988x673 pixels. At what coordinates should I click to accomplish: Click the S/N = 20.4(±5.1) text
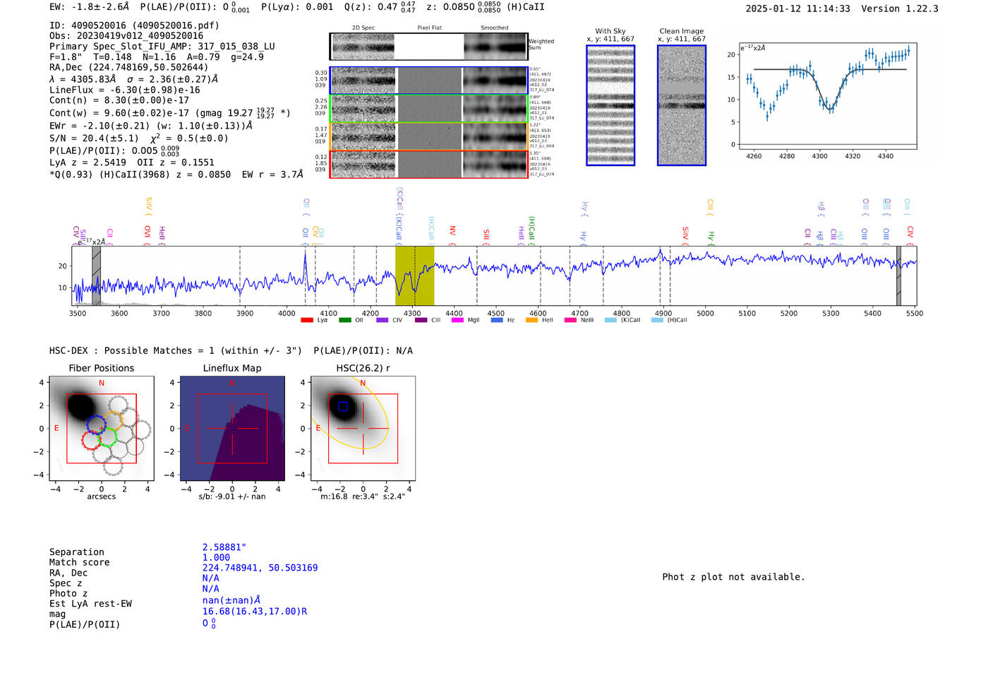(94, 138)
